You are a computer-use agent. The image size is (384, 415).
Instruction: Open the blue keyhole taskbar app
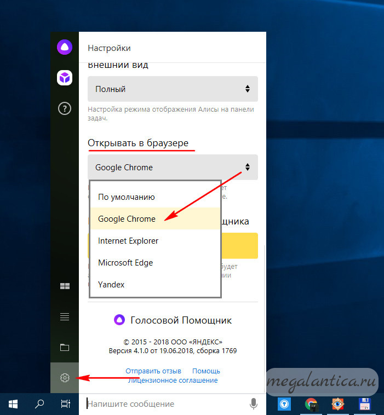[x=284, y=405]
